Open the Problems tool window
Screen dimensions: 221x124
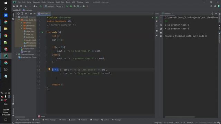coord(83,120)
